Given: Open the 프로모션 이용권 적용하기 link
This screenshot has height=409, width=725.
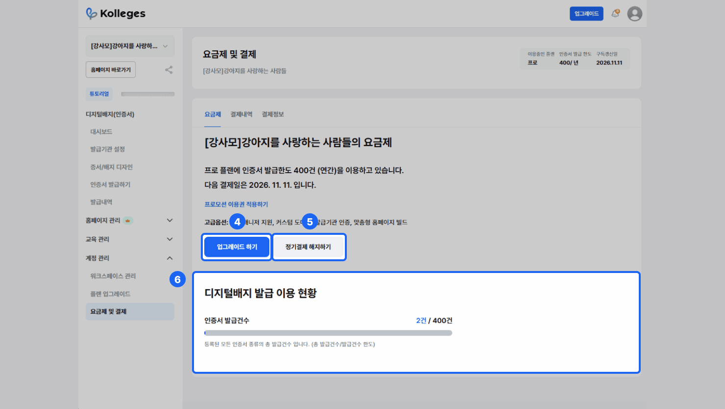Looking at the screenshot, I should pyautogui.click(x=236, y=204).
